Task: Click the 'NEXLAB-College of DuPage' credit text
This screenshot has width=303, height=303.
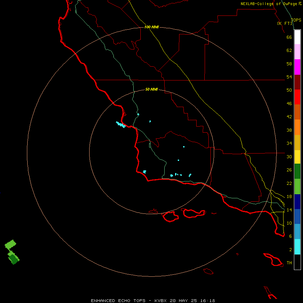Action: tap(269, 4)
